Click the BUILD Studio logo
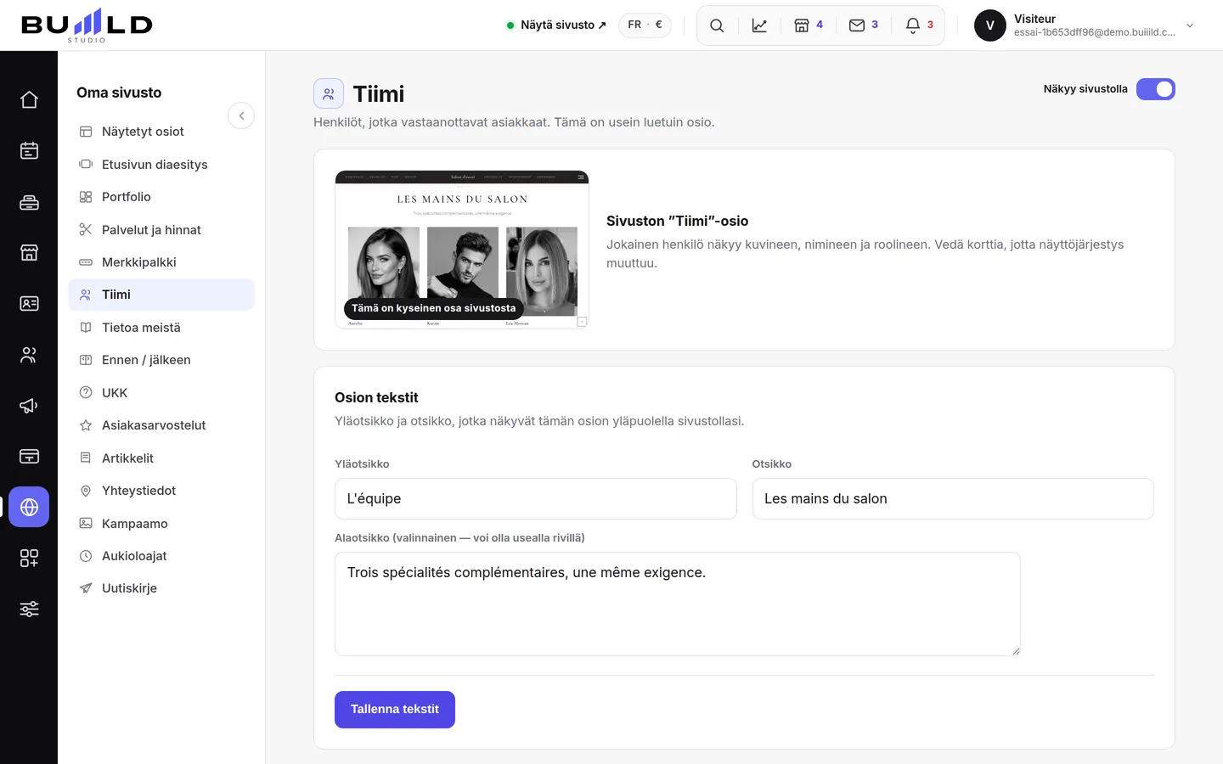The image size is (1223, 764). [x=87, y=25]
